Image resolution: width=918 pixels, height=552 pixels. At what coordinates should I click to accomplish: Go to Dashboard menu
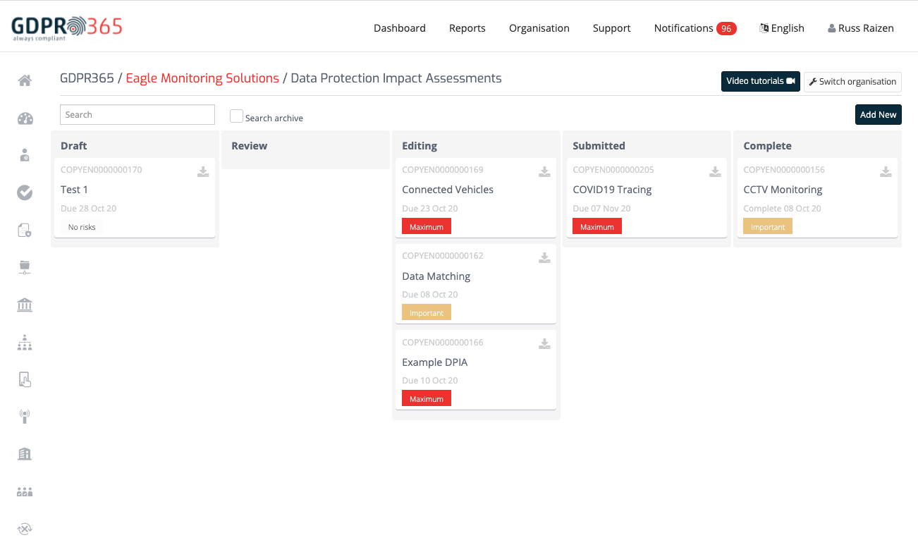(x=400, y=28)
